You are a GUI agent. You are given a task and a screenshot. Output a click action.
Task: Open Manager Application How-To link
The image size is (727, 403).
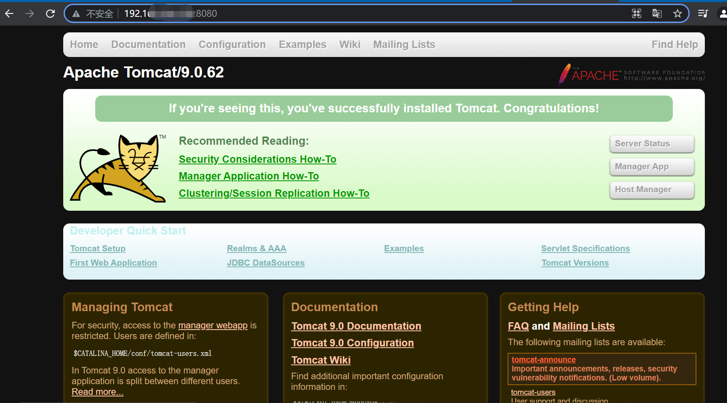(x=249, y=176)
